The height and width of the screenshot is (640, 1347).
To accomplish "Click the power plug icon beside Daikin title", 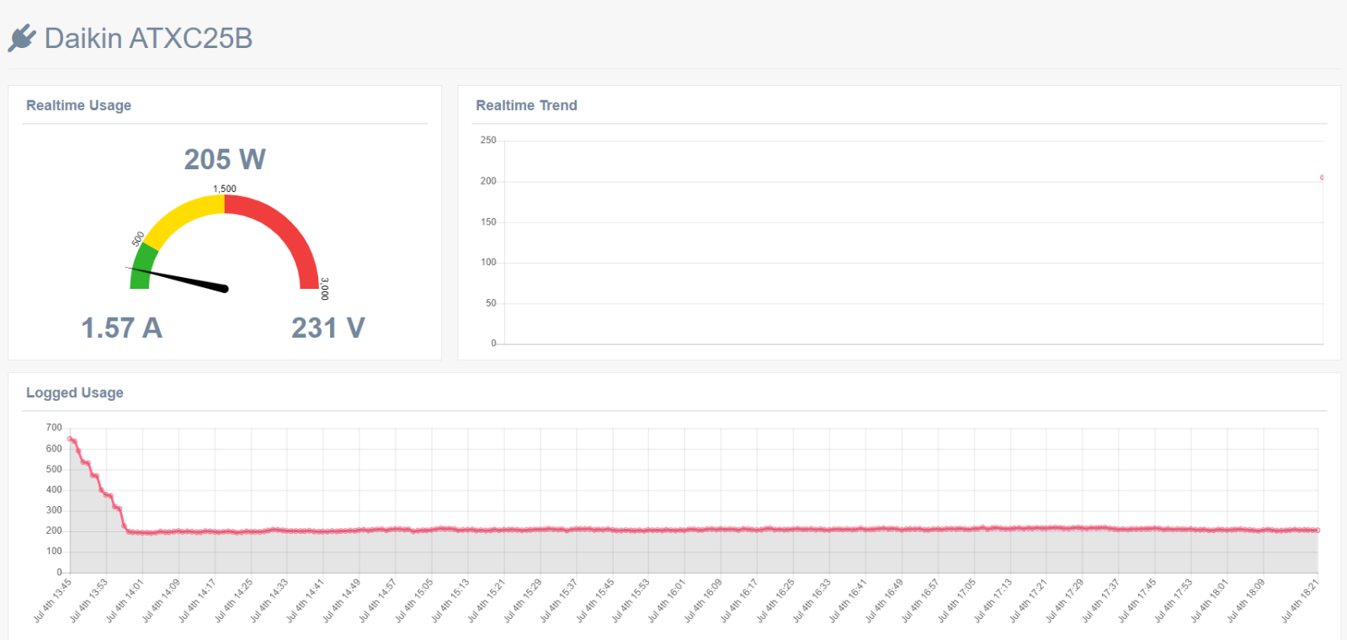I will point(22,38).
